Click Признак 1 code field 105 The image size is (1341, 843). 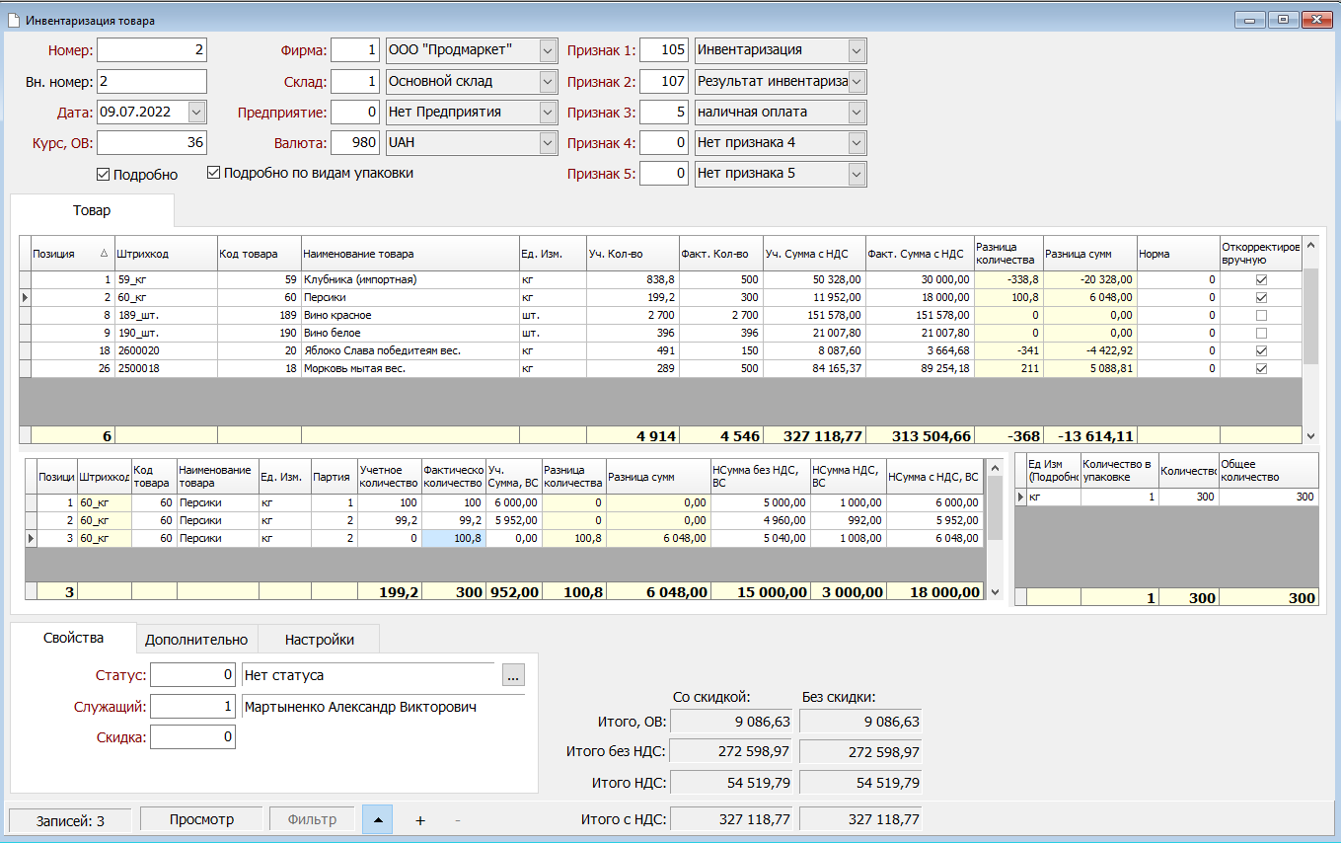[664, 50]
